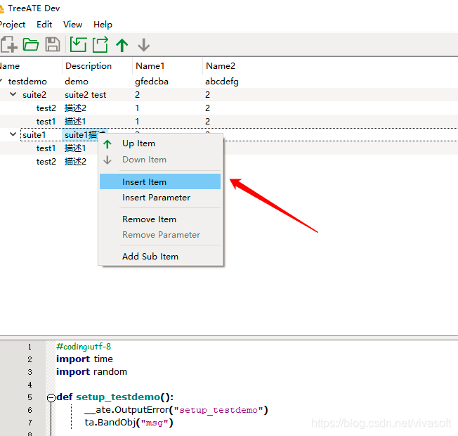Open the Project menu
This screenshot has width=458, height=436.
12,25
